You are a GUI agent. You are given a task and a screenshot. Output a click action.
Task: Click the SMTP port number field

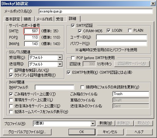pyautogui.click(x=31, y=31)
